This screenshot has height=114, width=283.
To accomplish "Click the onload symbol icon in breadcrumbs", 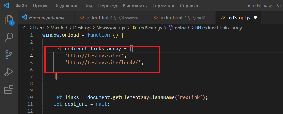I will (170, 28).
